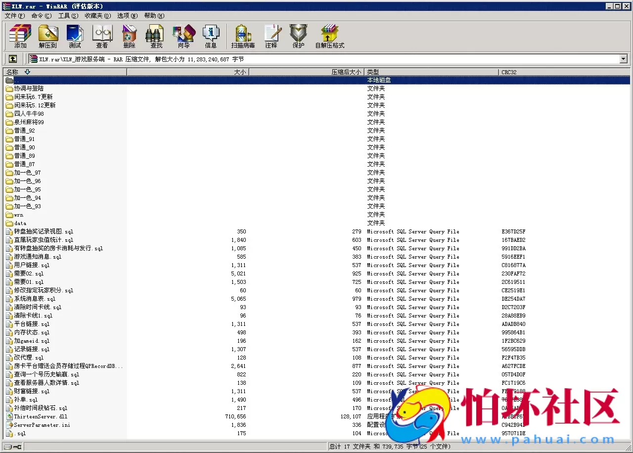
Task: Open the 工具 (Tools) menu
Action: [68, 16]
